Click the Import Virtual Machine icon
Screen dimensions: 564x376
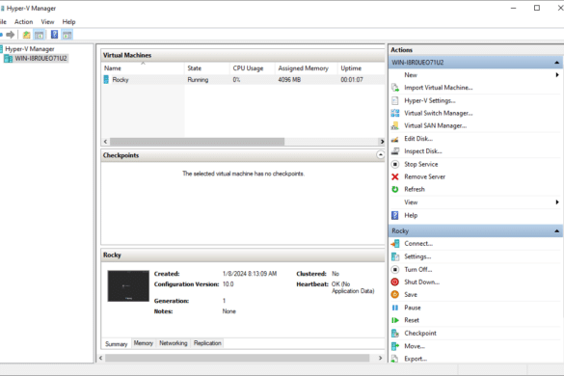click(395, 88)
